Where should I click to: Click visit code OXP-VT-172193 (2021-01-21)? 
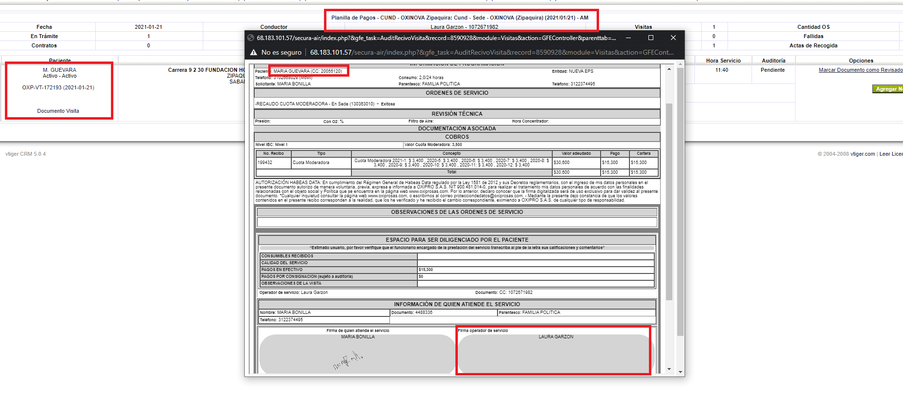tap(58, 87)
